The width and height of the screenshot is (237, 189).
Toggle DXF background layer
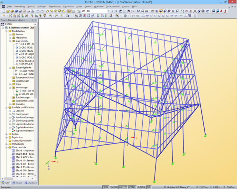(x=149, y=187)
